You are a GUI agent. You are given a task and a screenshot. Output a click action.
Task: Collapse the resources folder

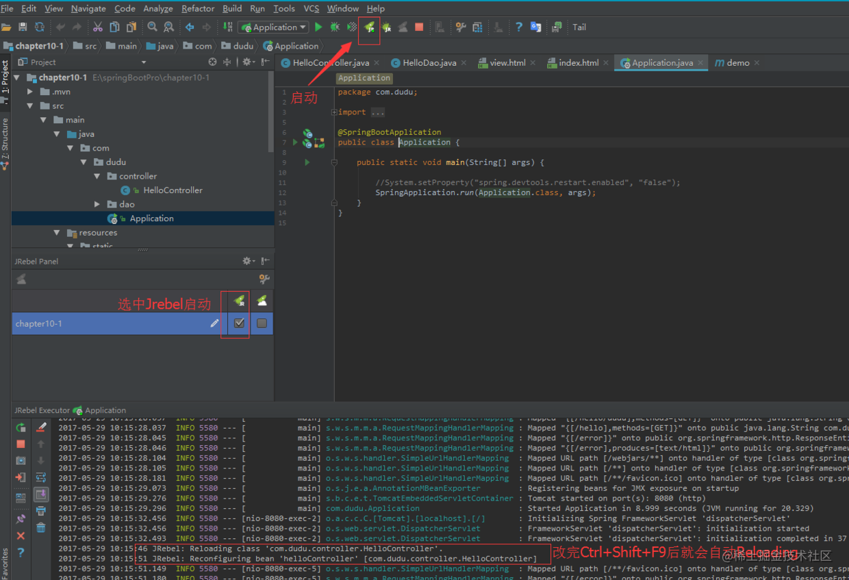pyautogui.click(x=57, y=233)
